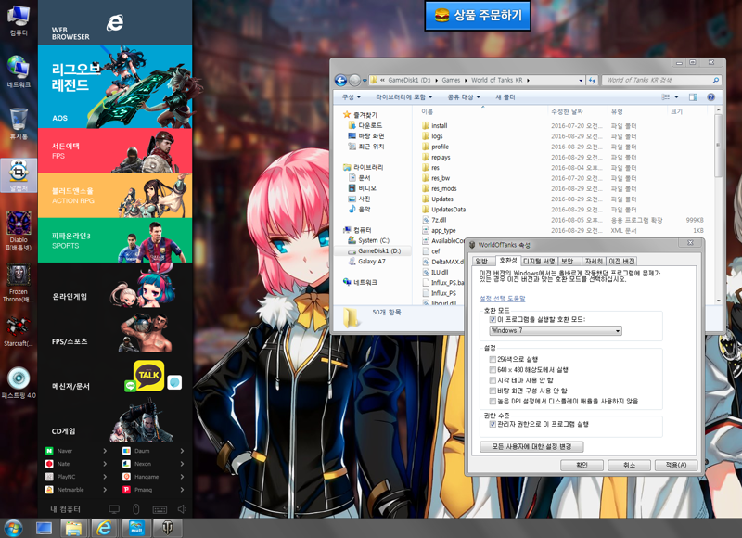Open the view options arrow beside the view icon
Screen dimensions: 742x538
coord(676,97)
